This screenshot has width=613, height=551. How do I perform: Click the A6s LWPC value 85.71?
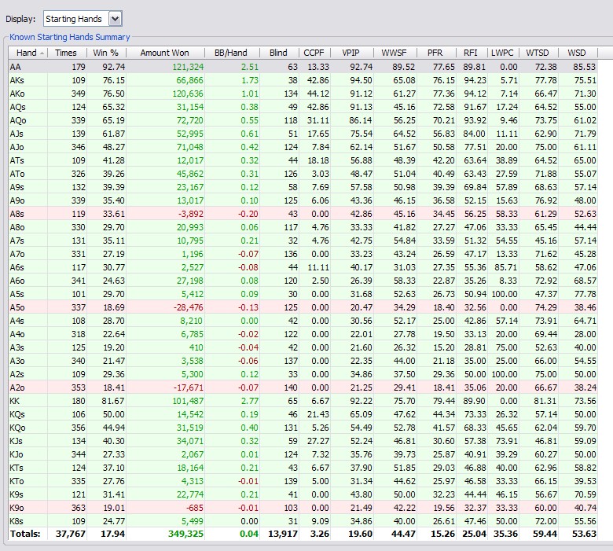click(x=507, y=267)
